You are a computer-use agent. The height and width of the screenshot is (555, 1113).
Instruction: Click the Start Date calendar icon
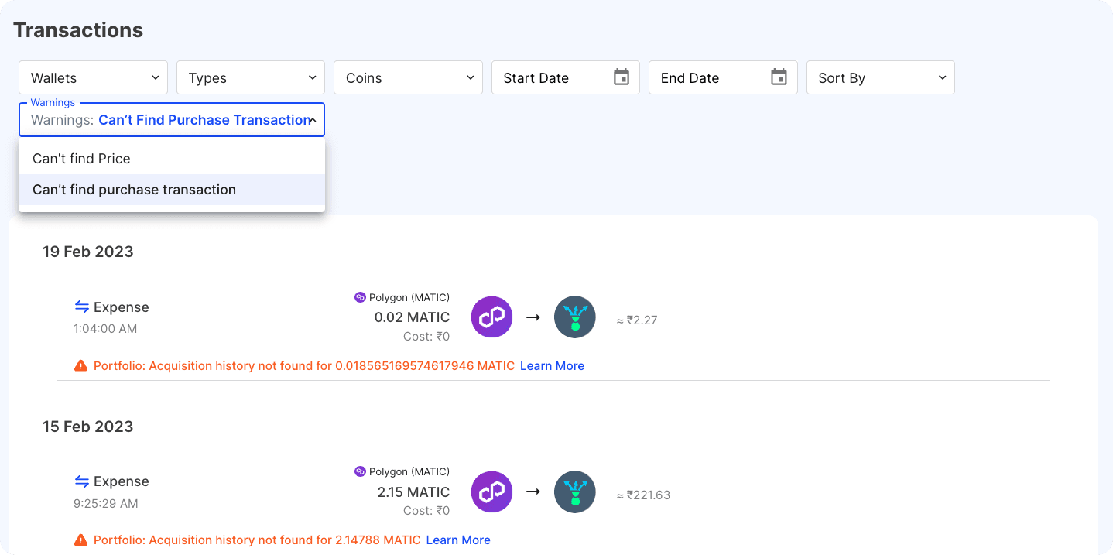point(621,77)
